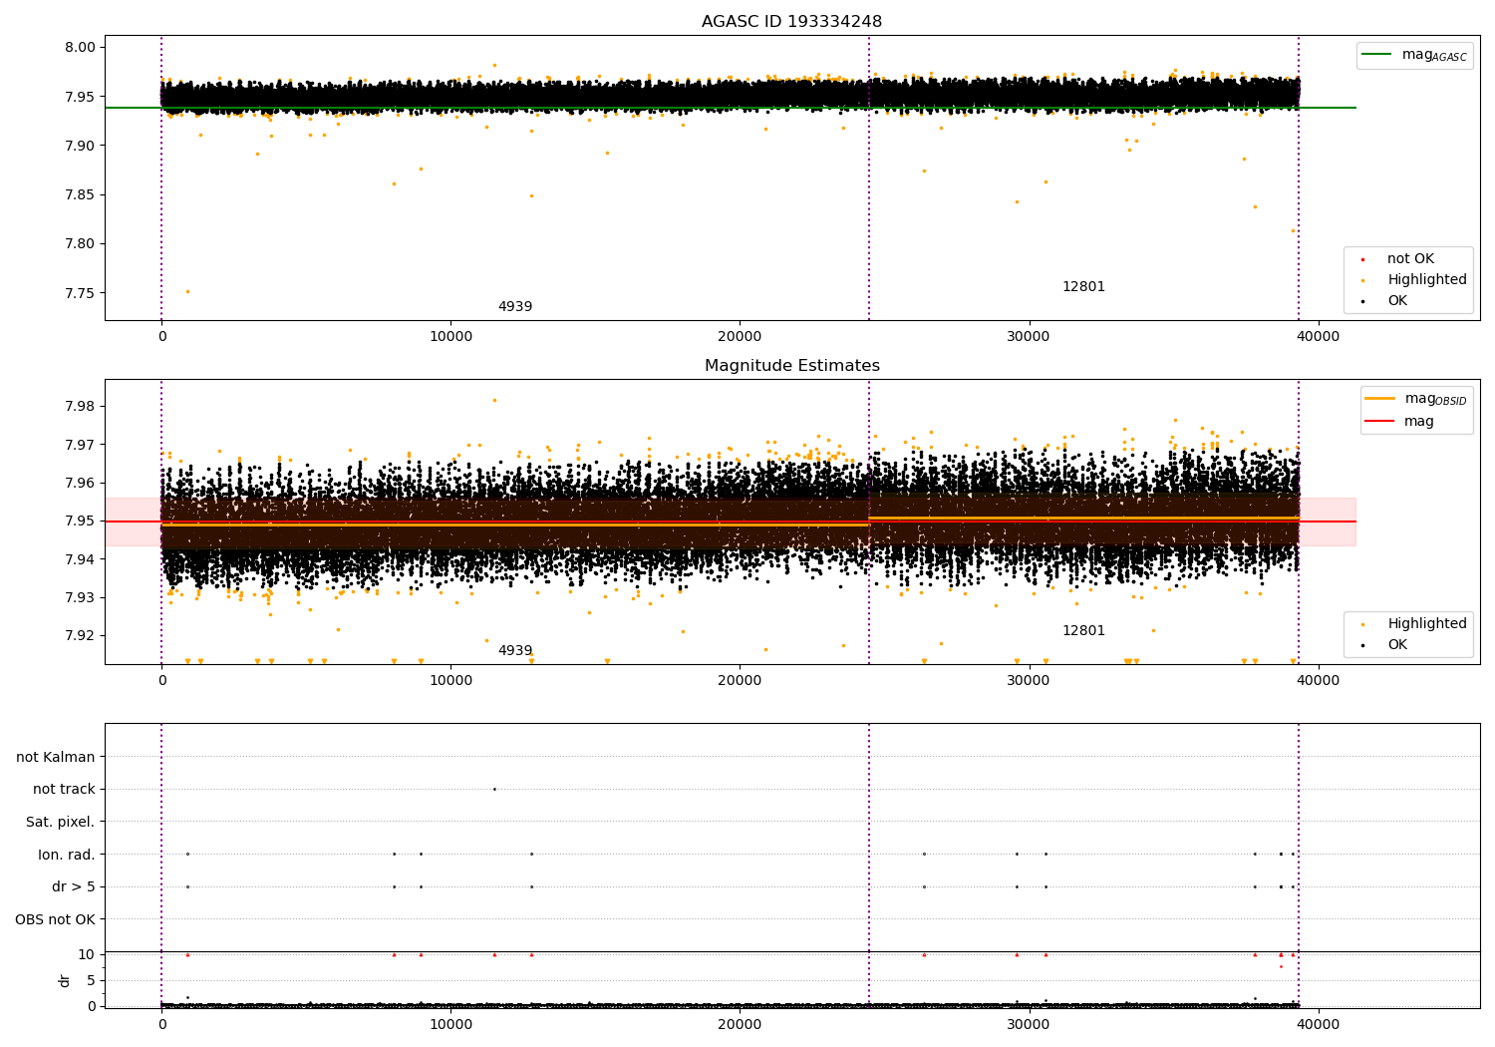The width and height of the screenshot is (1495, 1047).
Task: Select the 'not Kalman' axis label
Action: pos(56,757)
